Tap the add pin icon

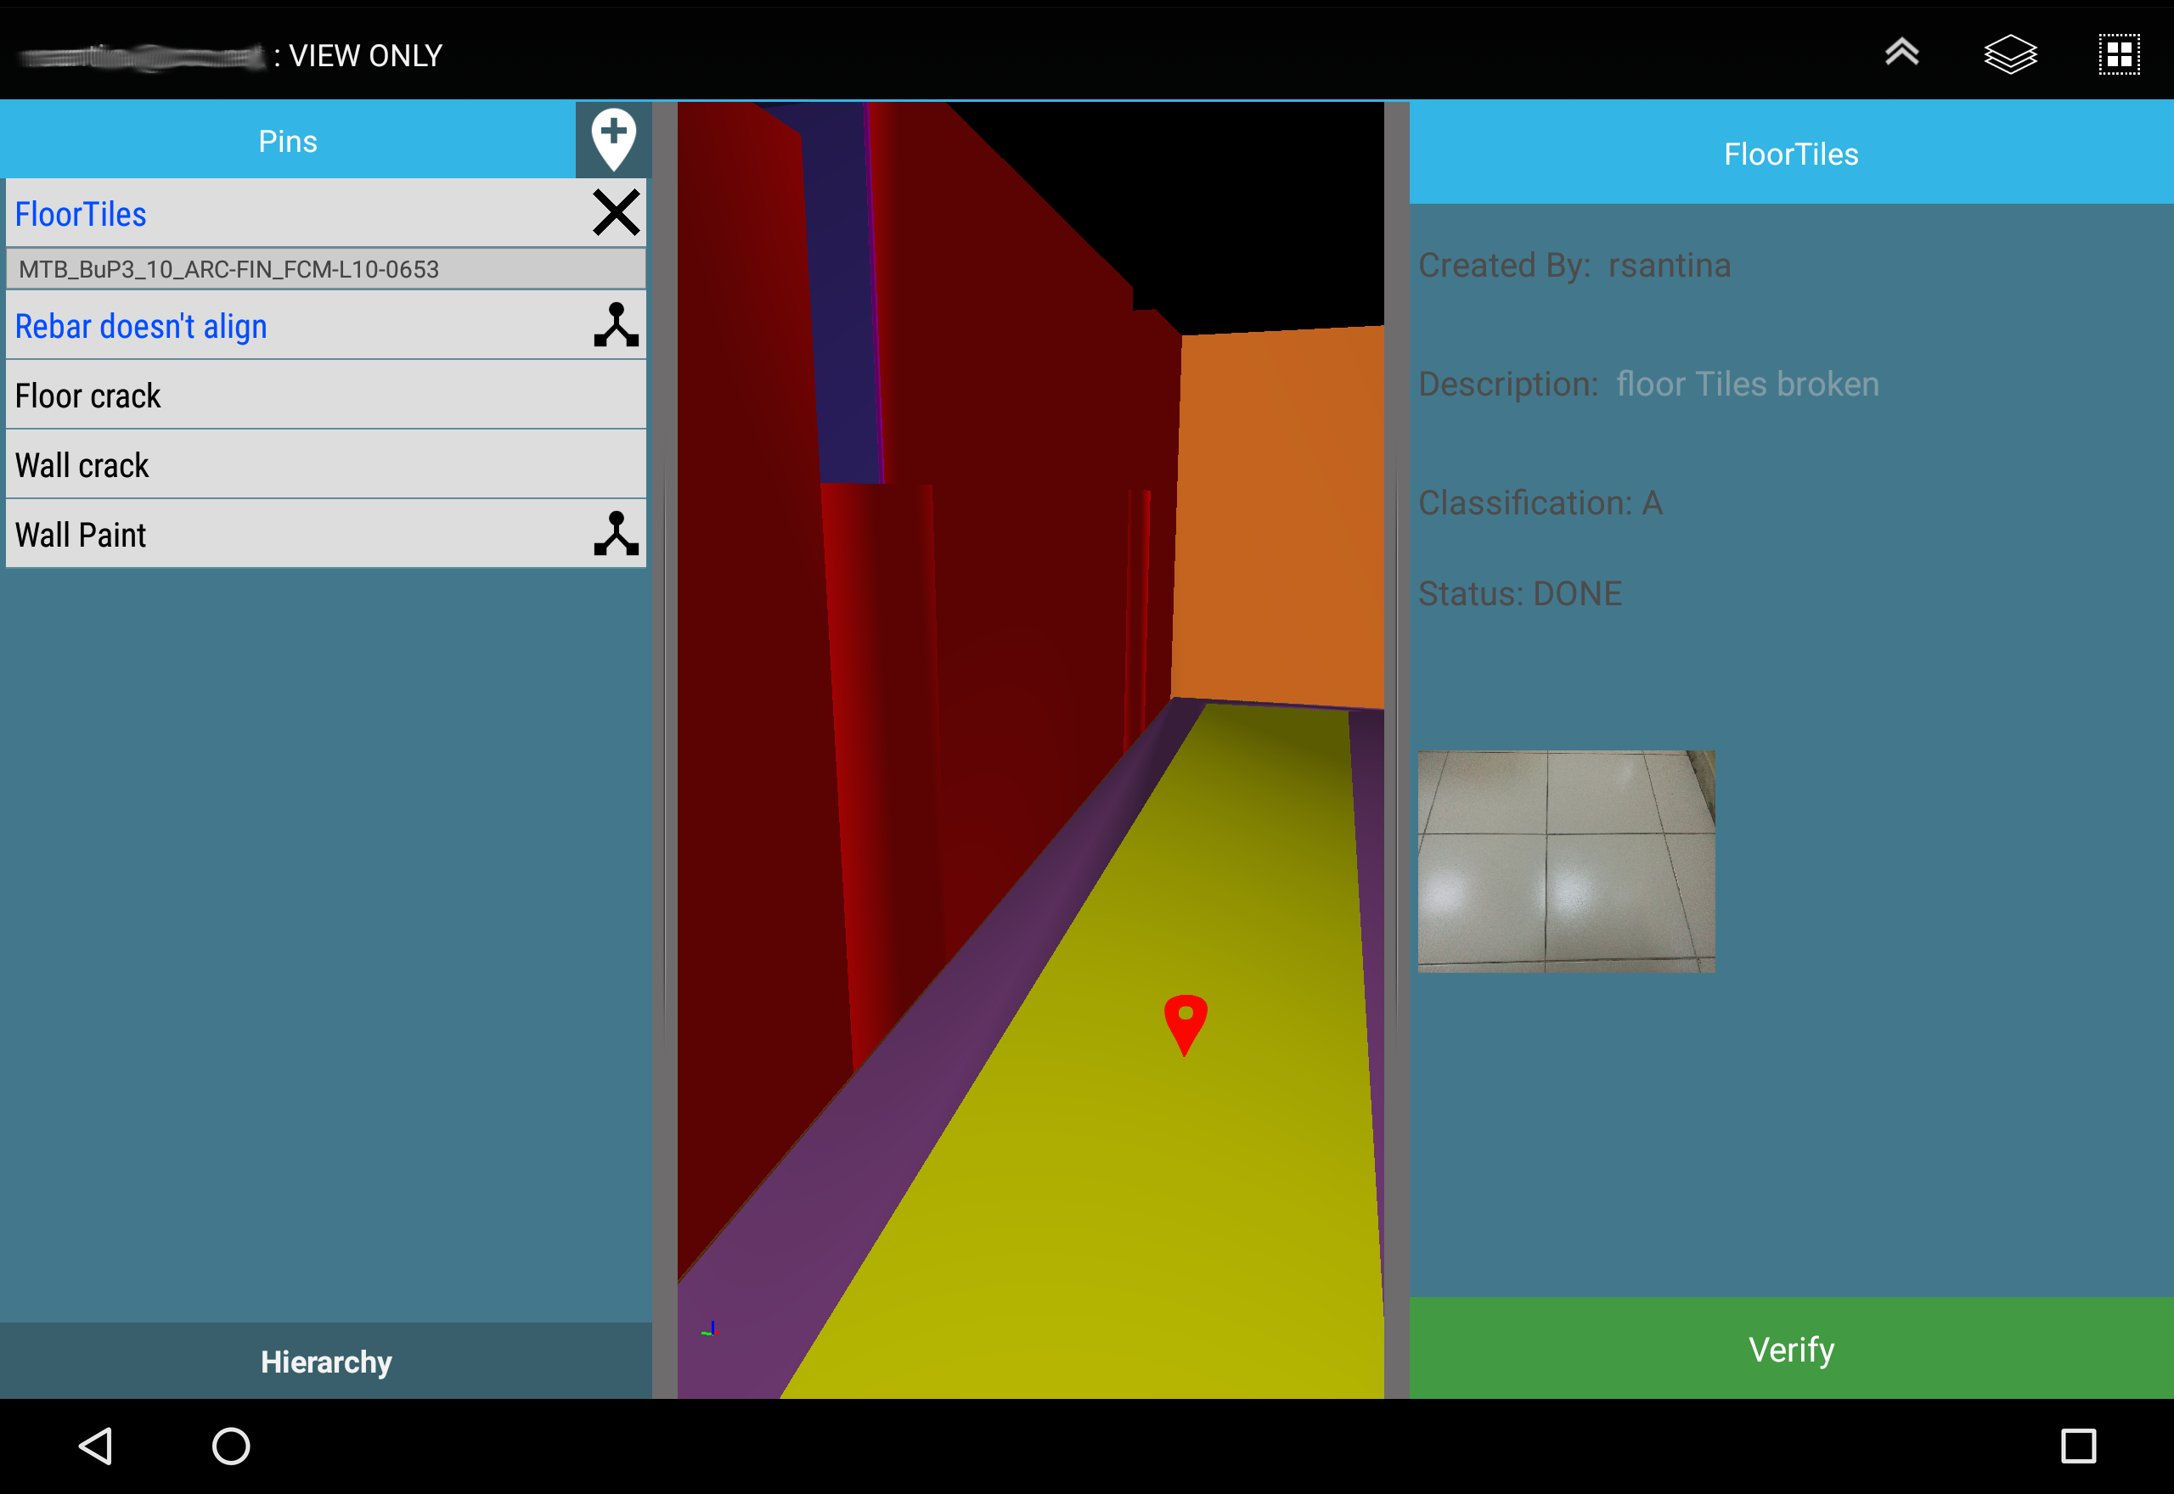pos(613,140)
